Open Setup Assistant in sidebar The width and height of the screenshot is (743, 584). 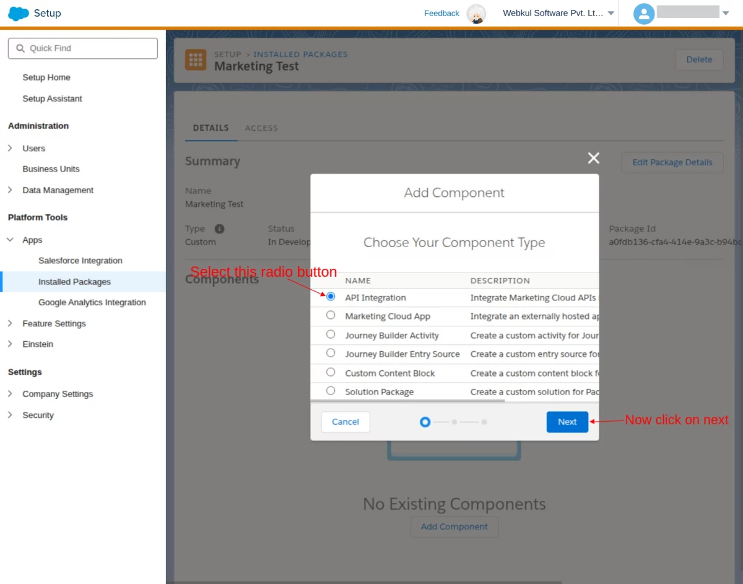pyautogui.click(x=52, y=98)
